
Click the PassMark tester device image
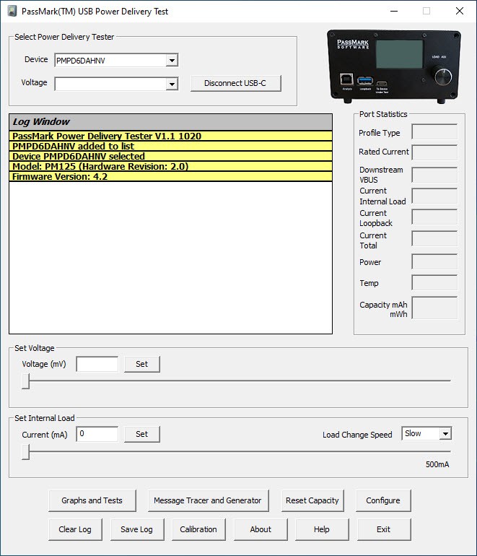[x=394, y=66]
